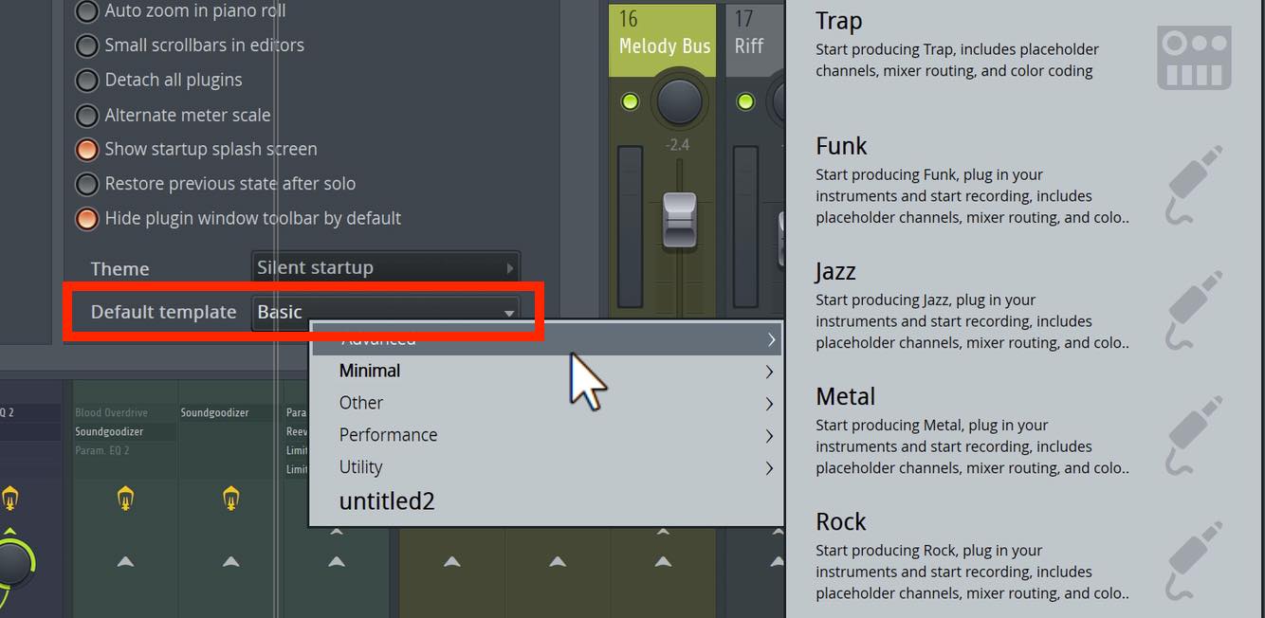Select the Melody Bus mixer track header

point(663,40)
